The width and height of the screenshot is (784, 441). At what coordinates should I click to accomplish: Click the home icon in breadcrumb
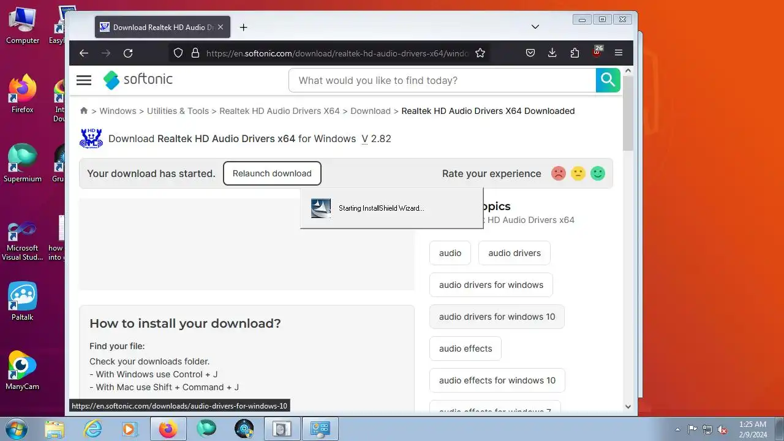point(84,111)
